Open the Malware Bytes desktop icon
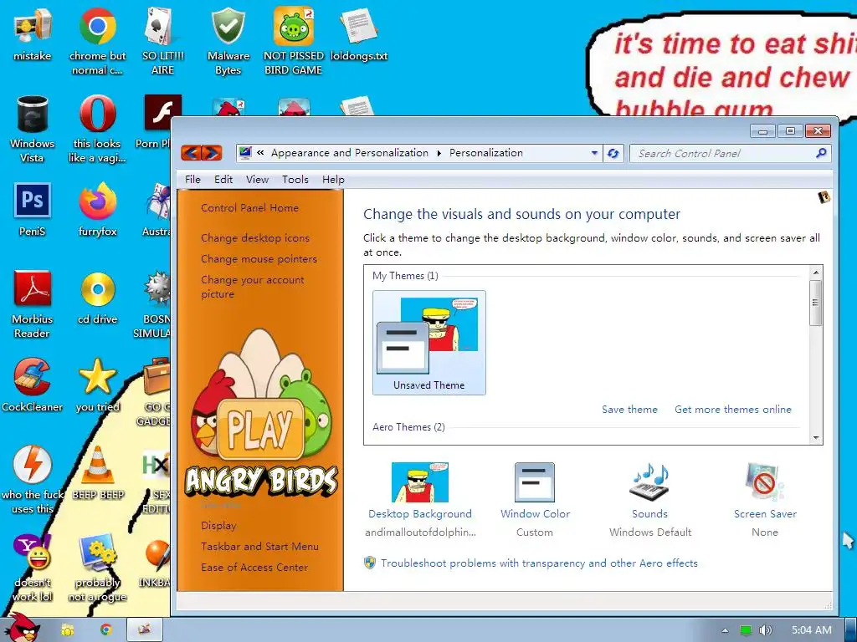The image size is (857, 642). [228, 42]
